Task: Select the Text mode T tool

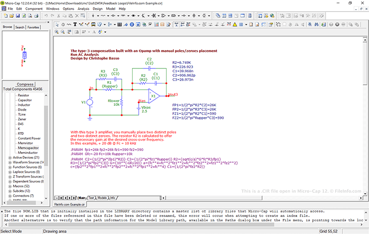Action: (x=75, y=24)
